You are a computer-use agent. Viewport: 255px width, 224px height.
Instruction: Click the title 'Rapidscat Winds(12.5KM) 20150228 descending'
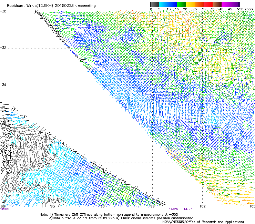pyautogui.click(x=51, y=6)
